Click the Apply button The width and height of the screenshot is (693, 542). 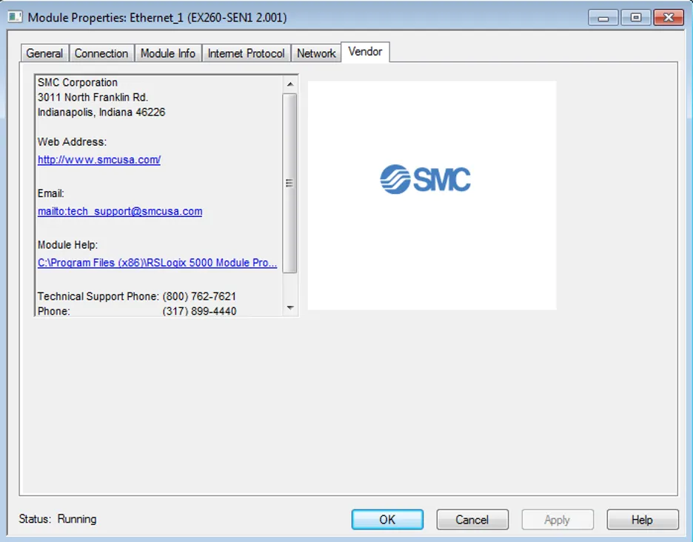[x=557, y=520]
